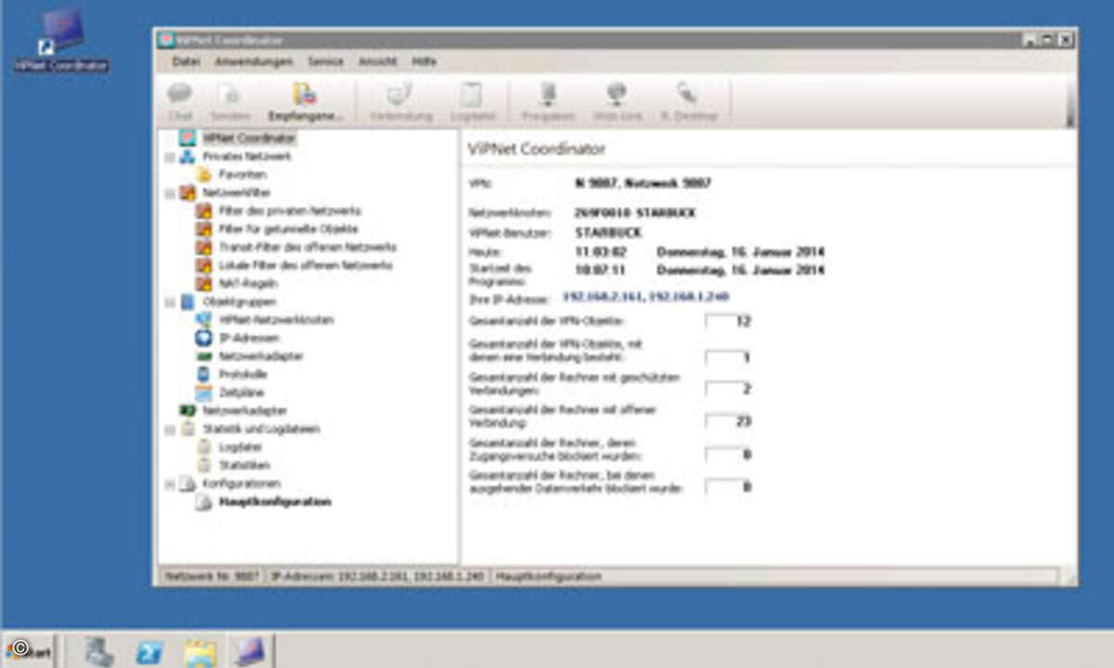This screenshot has height=668, width=1114.
Task: Click the IP address 192.168.2.161, 192.168.1.240 value
Action: tap(646, 297)
